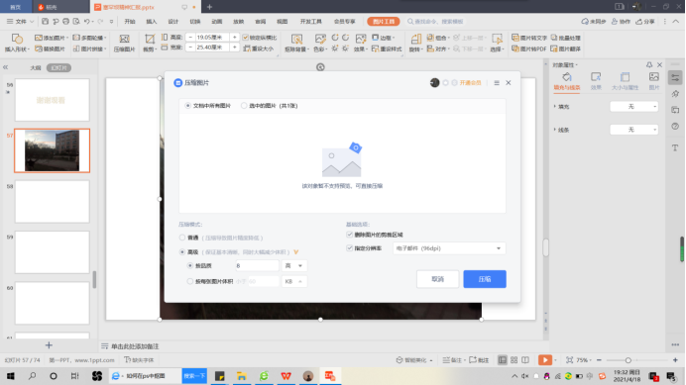
Task: Open the 插入 ribbon tab
Action: tap(152, 21)
